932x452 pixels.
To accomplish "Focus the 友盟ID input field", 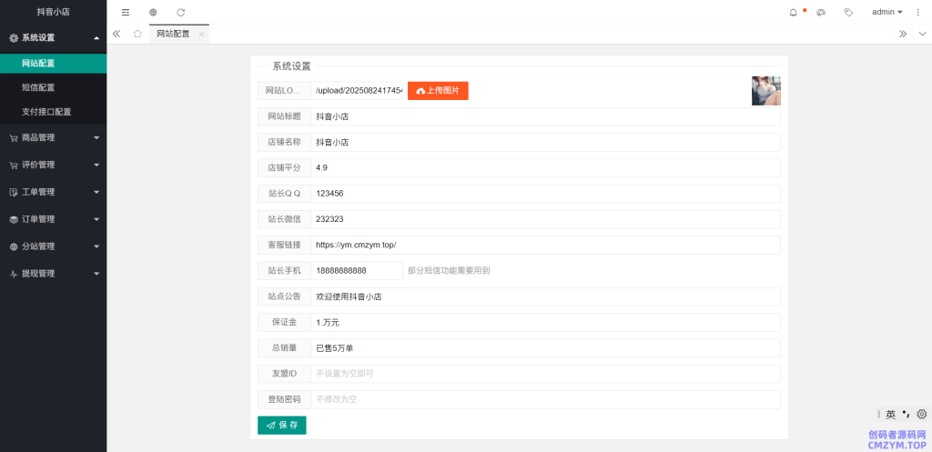I will [x=545, y=374].
